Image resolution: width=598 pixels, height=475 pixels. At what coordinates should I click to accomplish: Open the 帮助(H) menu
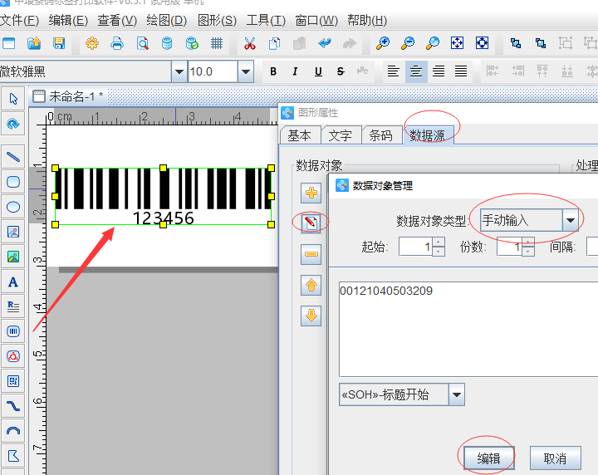pos(367,20)
